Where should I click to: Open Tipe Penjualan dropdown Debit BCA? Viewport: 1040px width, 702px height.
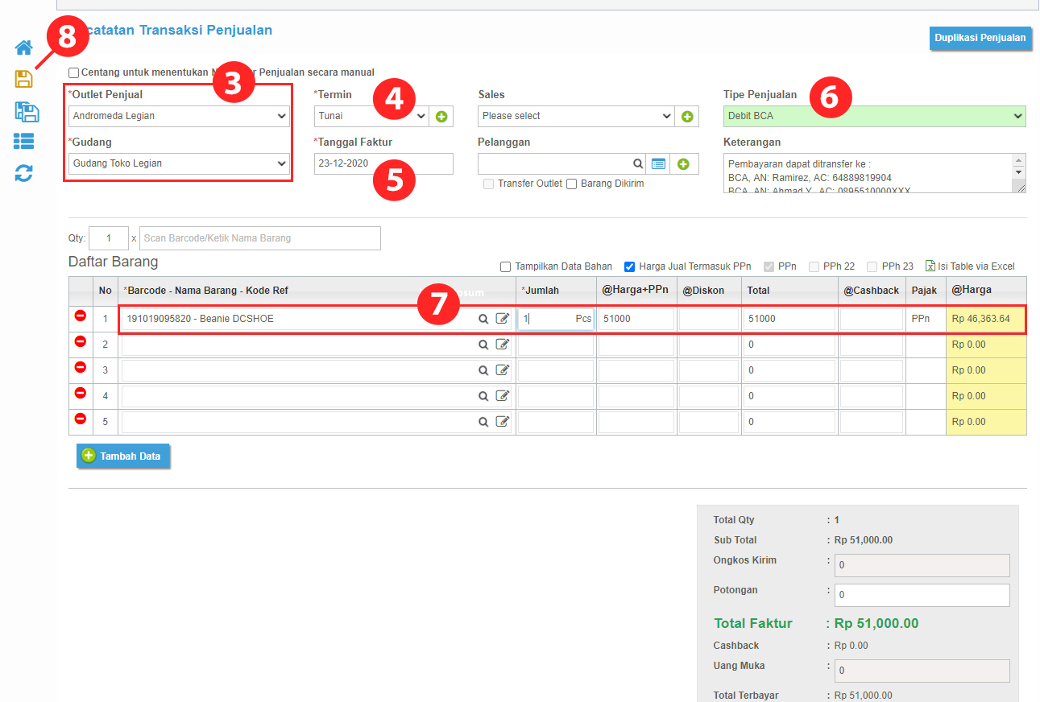(875, 116)
